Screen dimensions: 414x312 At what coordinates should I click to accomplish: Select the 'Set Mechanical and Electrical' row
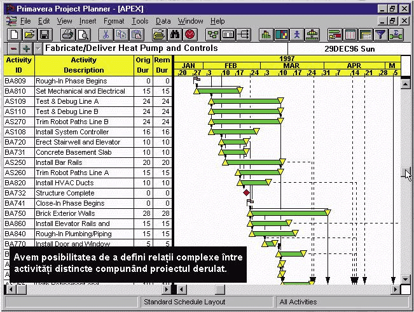(x=88, y=91)
